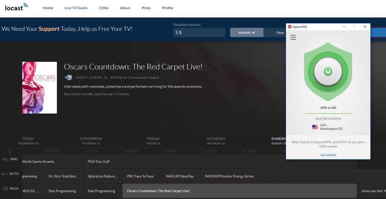Select American Idol program
The image size is (386, 199).
click(371, 191)
